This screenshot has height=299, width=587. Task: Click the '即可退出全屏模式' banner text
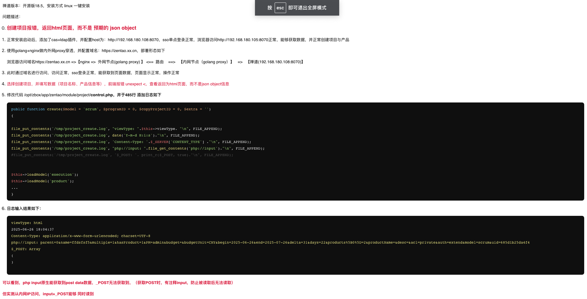(307, 8)
